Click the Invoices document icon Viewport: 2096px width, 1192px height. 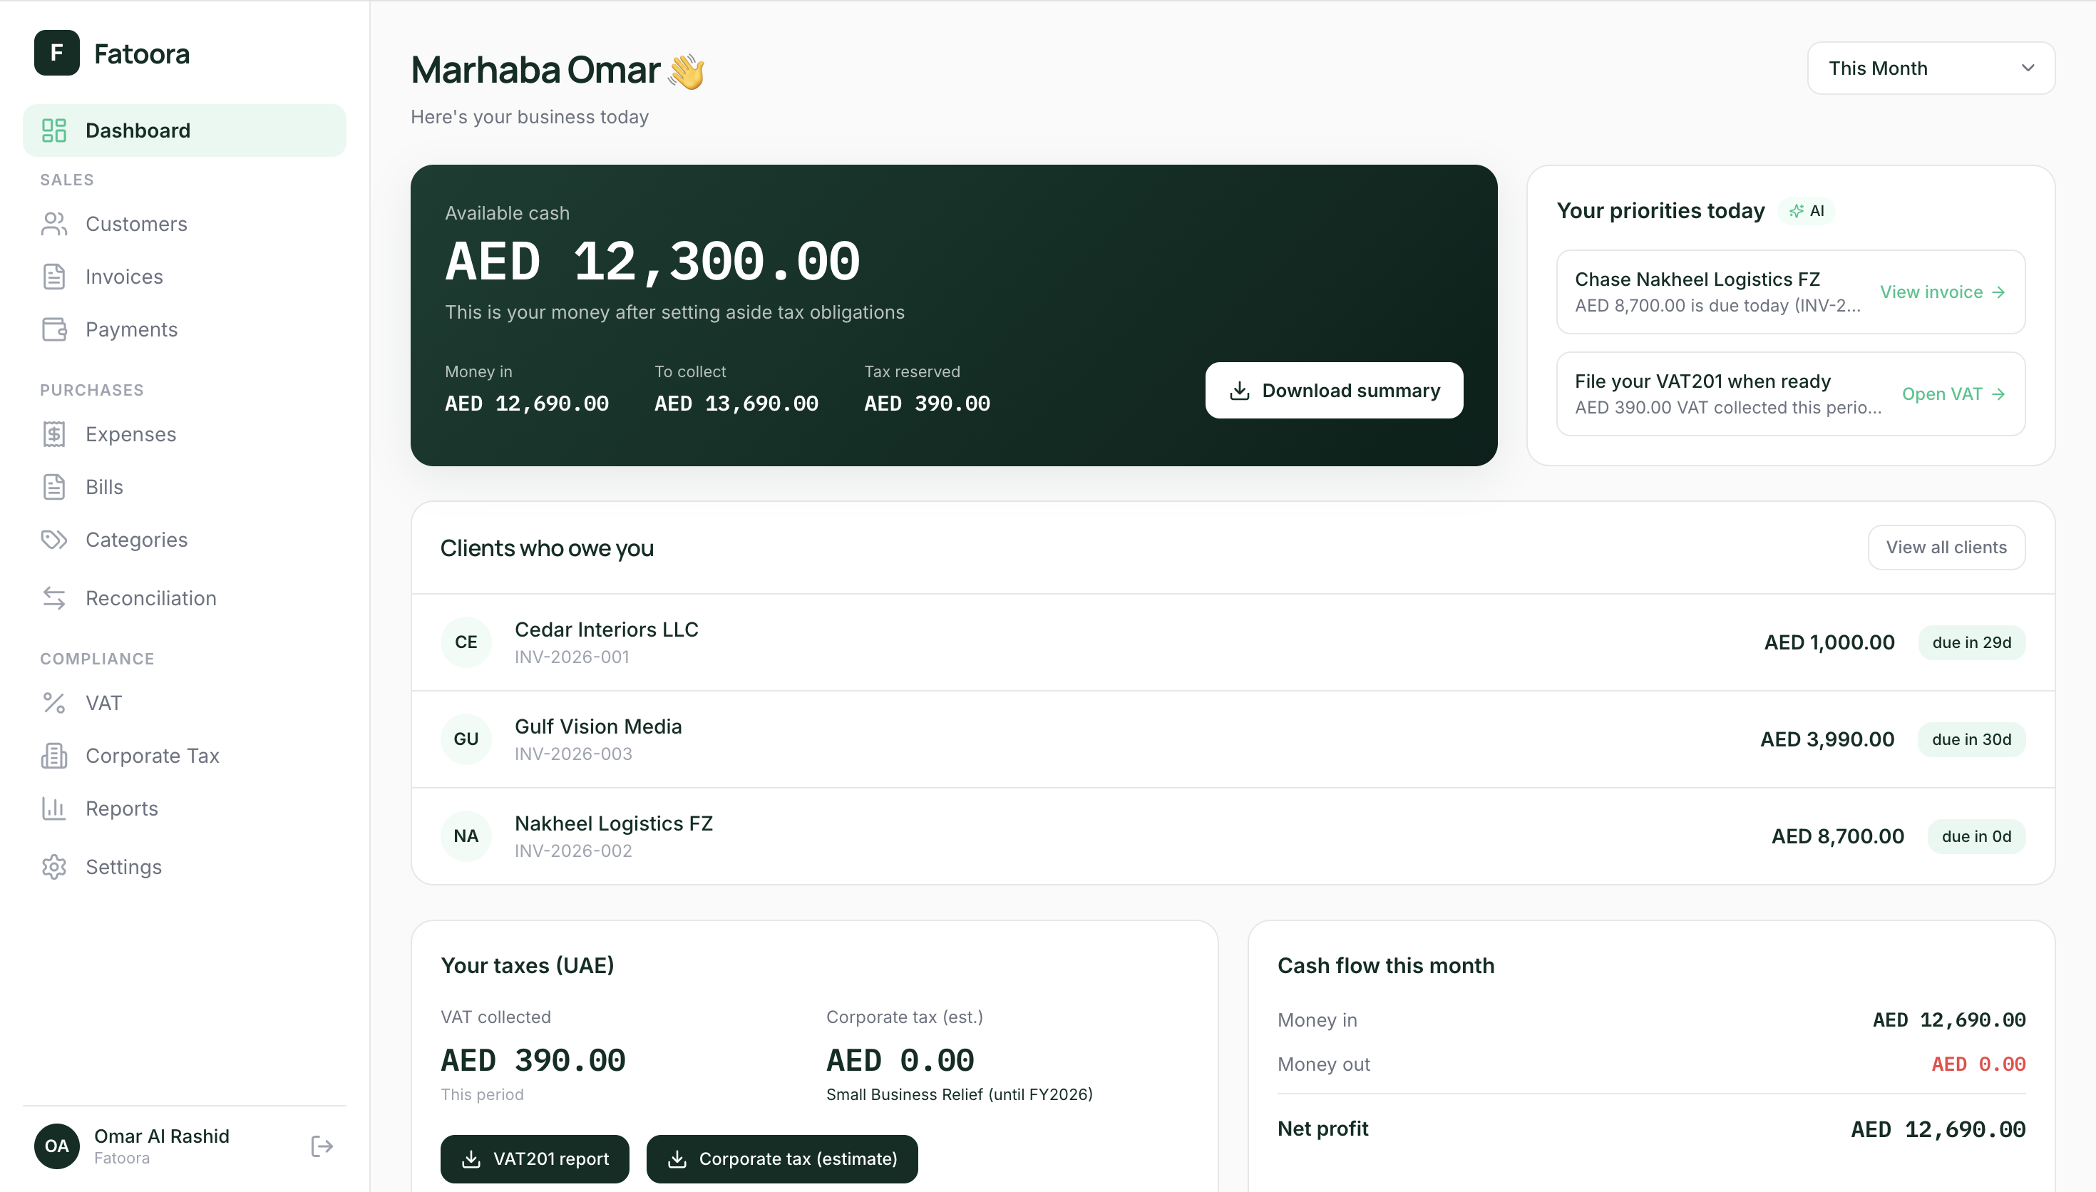(x=54, y=277)
